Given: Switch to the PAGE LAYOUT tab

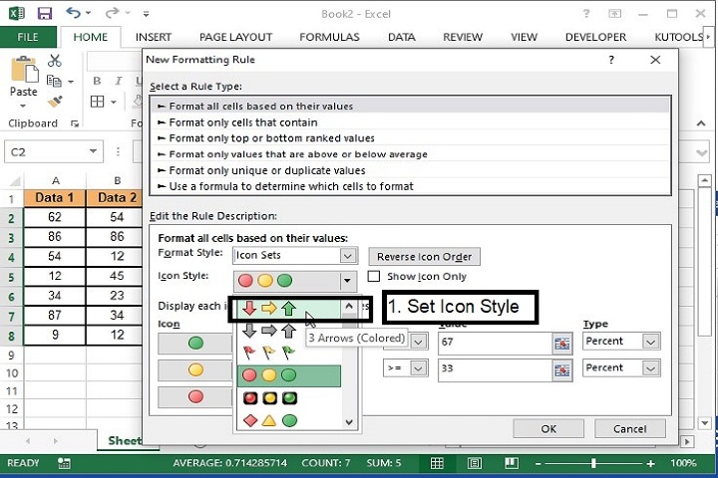Looking at the screenshot, I should pos(235,37).
